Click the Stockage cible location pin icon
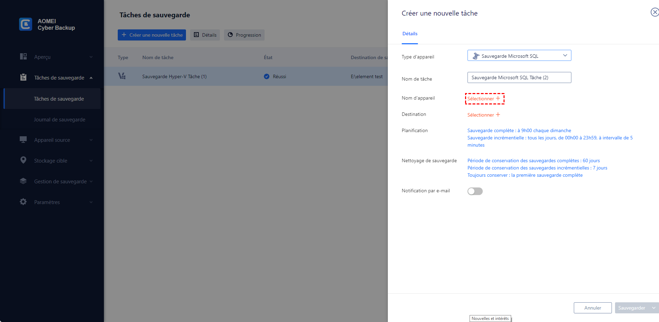 (x=23, y=160)
